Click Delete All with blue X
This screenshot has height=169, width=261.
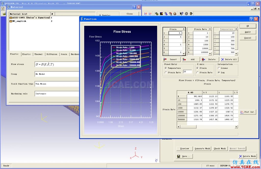point(229,59)
